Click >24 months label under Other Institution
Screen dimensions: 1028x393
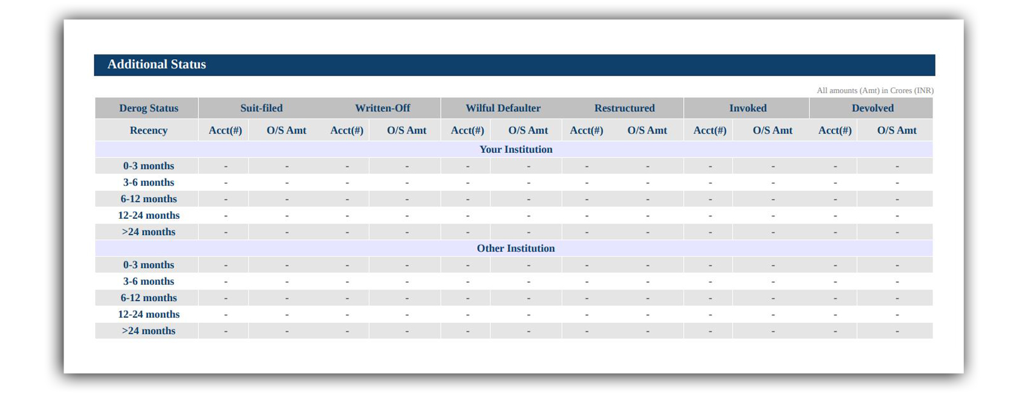148,331
